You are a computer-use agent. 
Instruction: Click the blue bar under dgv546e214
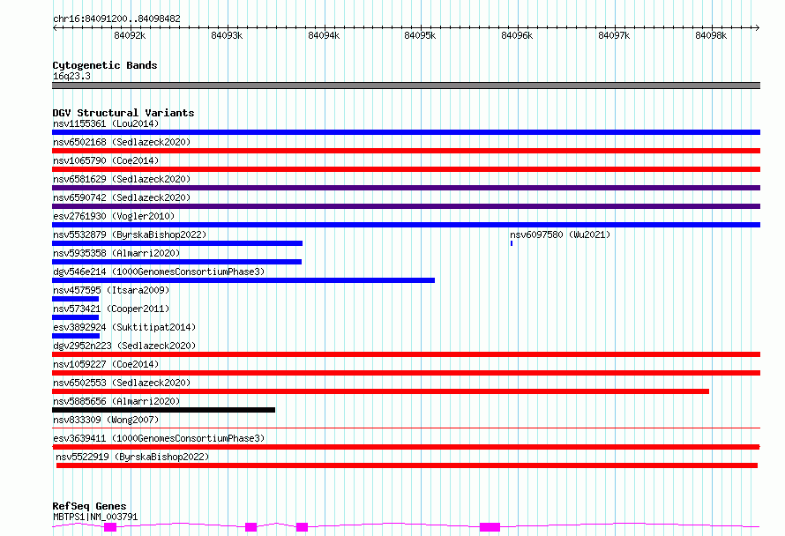point(243,280)
